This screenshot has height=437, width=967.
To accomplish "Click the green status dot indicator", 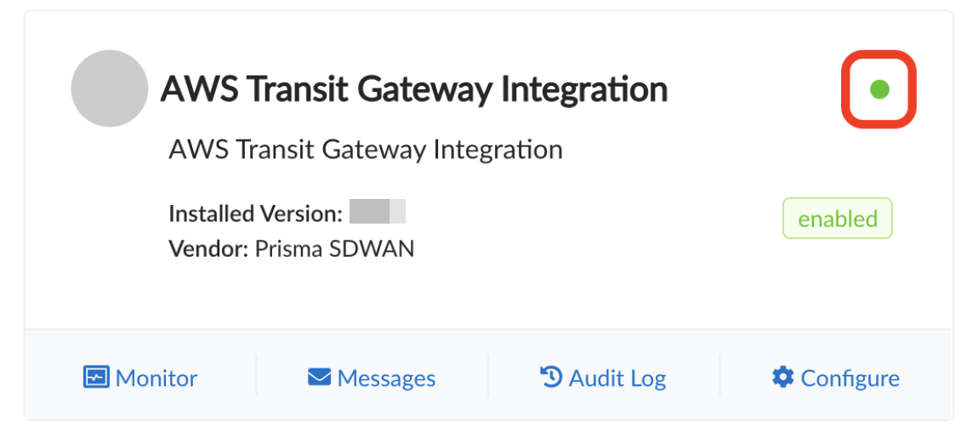I will pyautogui.click(x=879, y=89).
